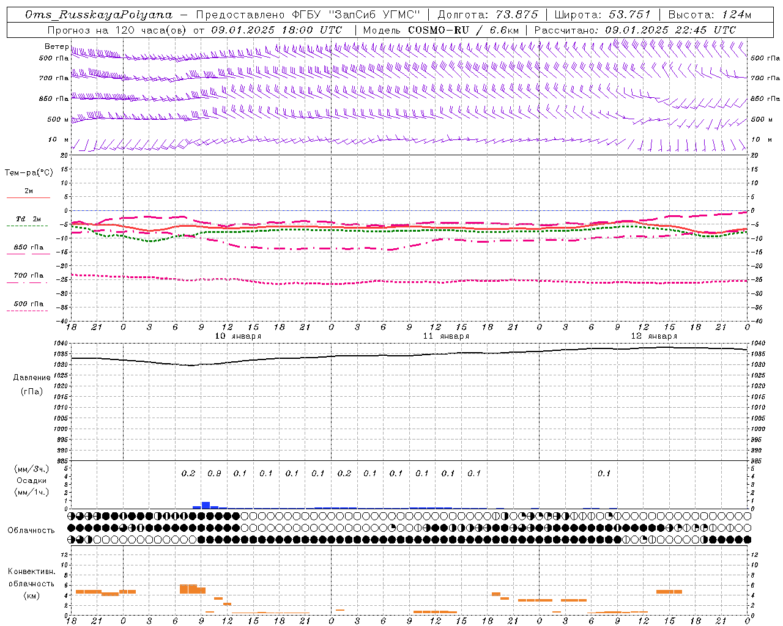This screenshot has width=783, height=626.
Task: Click '(км)' unit under convective cloud label
Action: pos(32,596)
